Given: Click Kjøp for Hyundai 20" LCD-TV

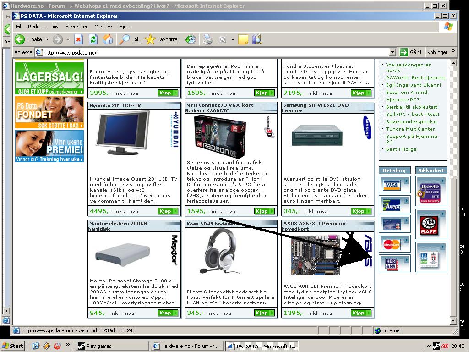Looking at the screenshot, I should point(168,211).
